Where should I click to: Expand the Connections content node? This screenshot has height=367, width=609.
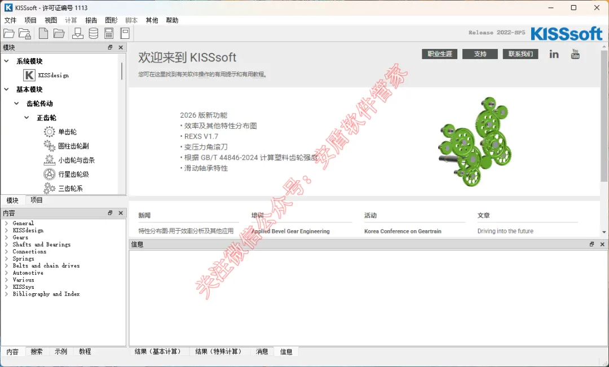6,252
